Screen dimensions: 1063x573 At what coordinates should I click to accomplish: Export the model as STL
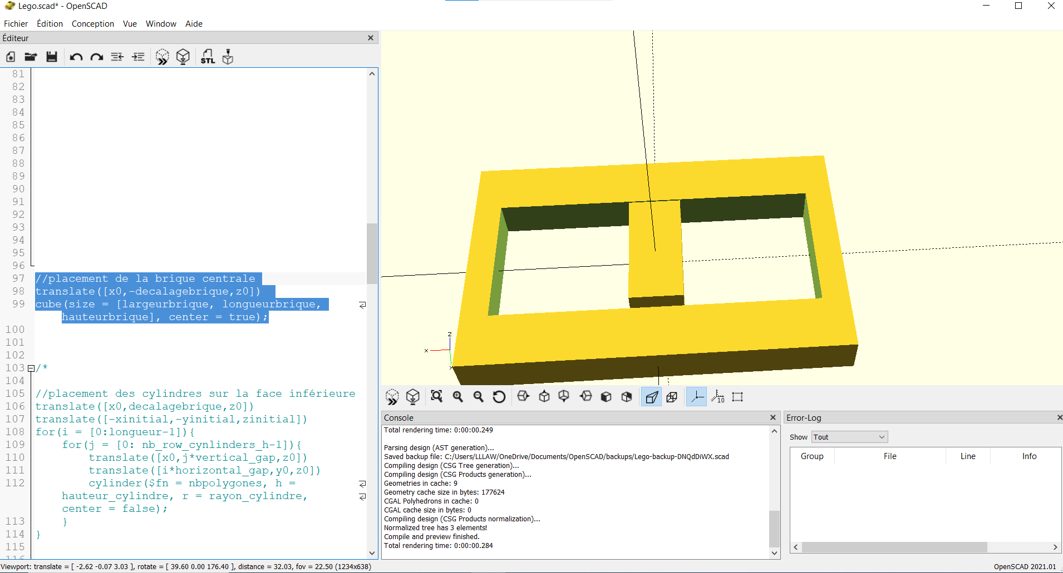click(208, 57)
